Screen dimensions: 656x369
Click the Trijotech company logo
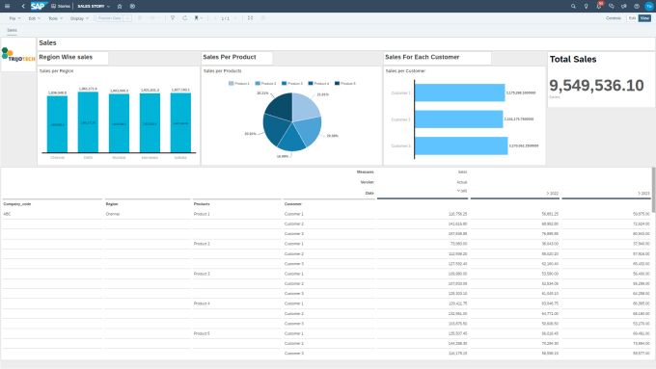(18, 55)
